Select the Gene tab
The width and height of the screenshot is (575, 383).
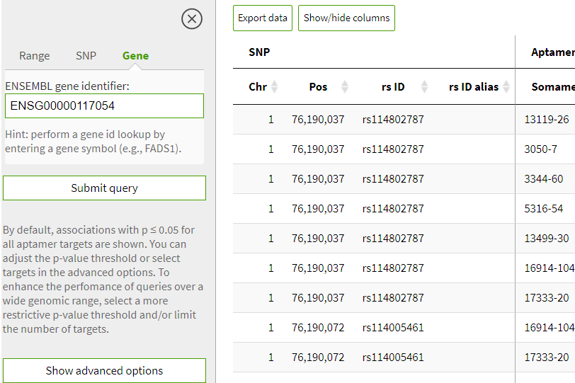tap(135, 56)
